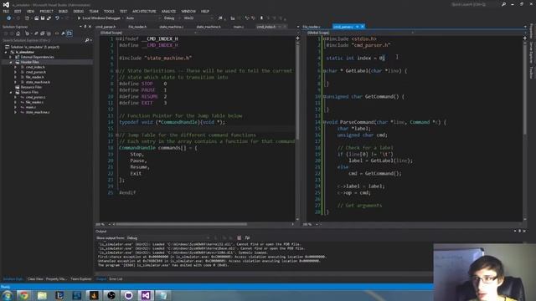This screenshot has width=536, height=301.
Task: Open right editor Global Scope dropdown
Action: (360, 33)
